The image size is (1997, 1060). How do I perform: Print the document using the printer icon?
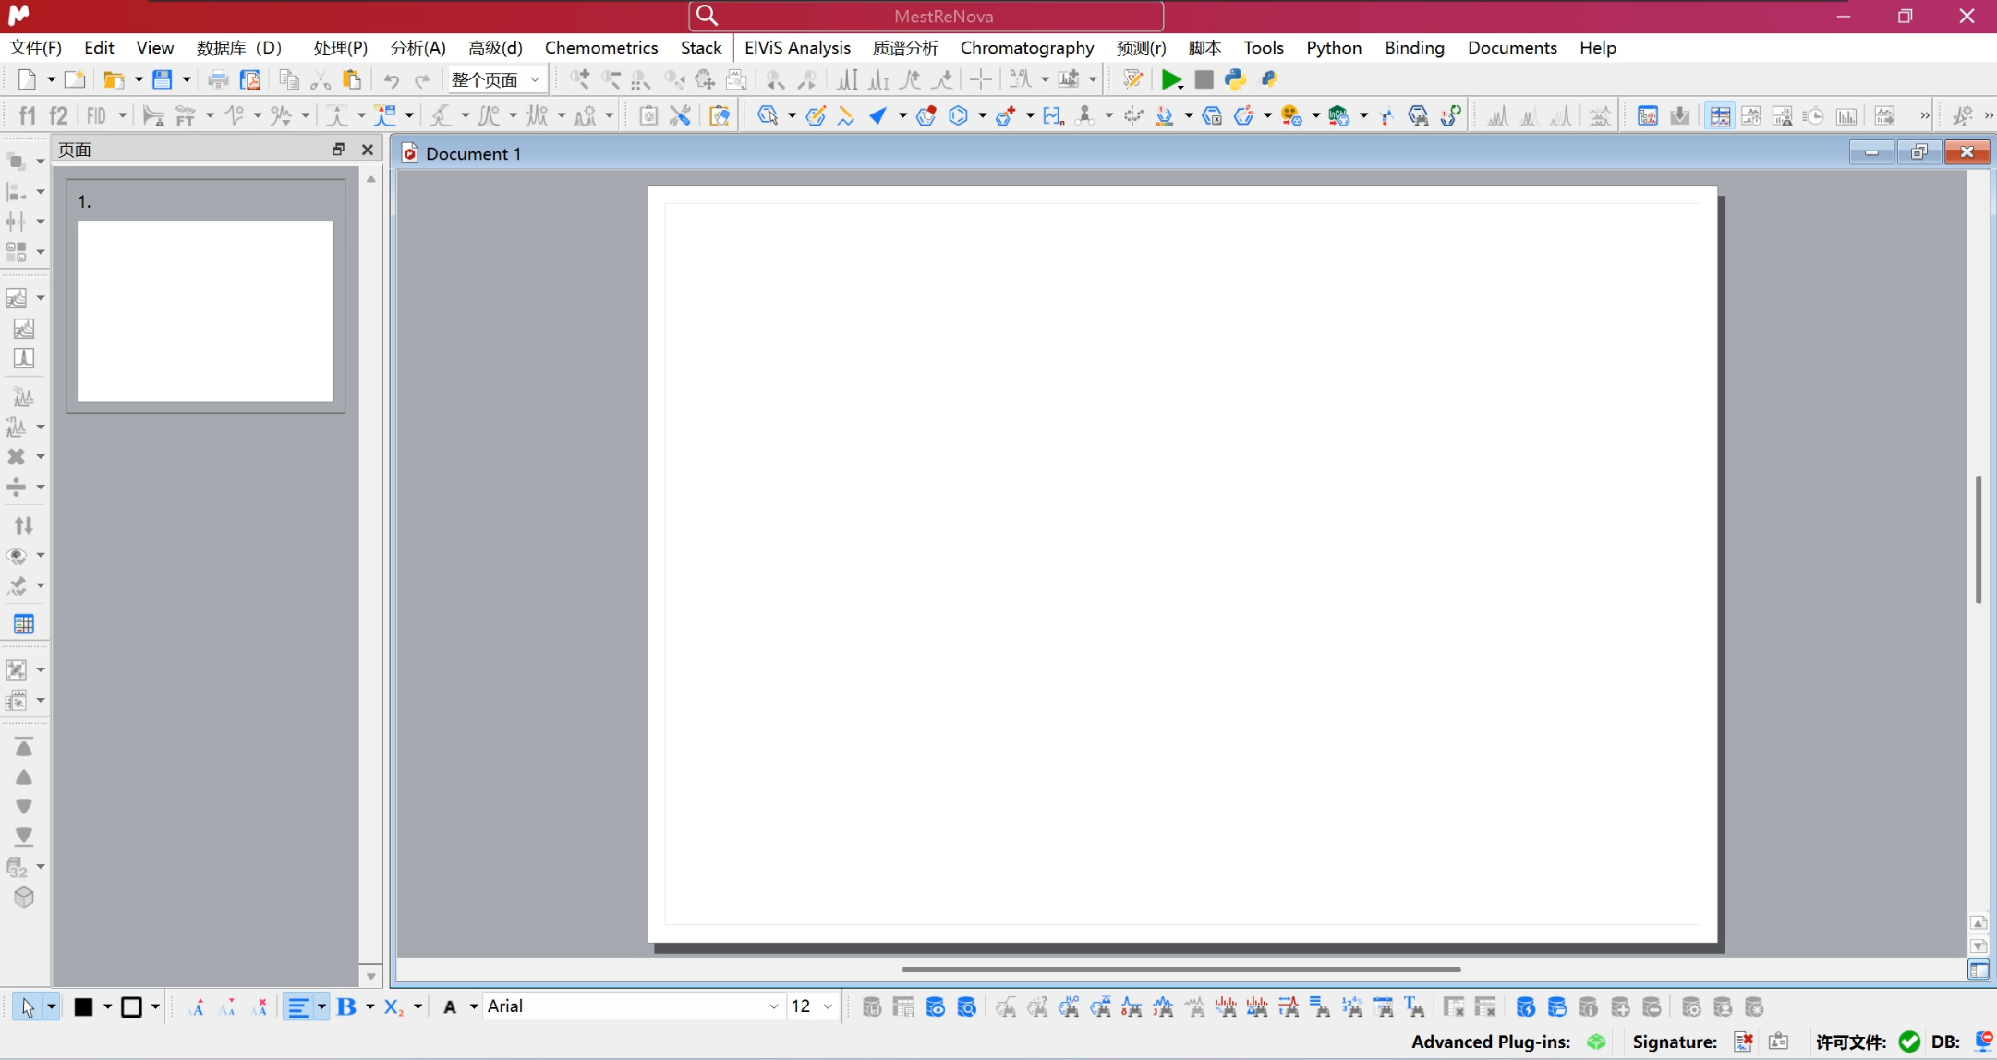218,79
